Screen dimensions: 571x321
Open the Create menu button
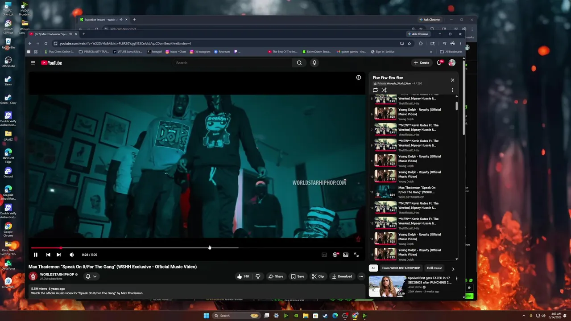[422, 63]
